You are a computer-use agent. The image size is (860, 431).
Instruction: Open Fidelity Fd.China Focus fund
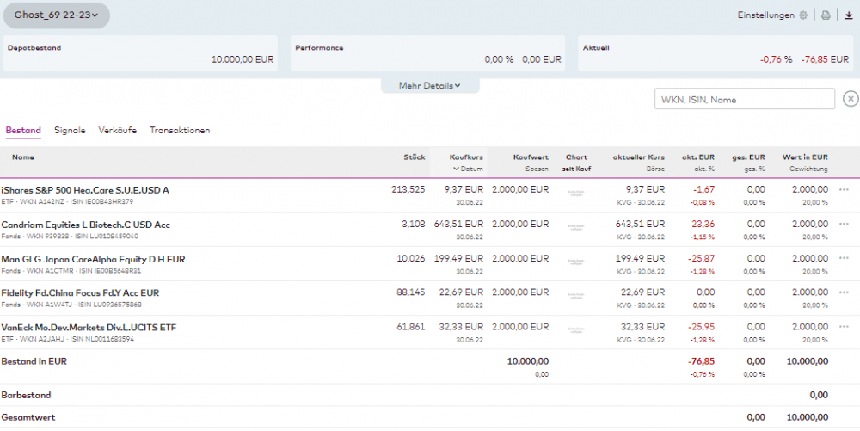click(80, 292)
